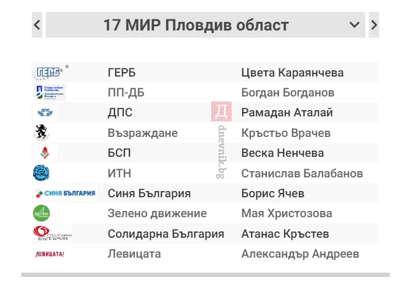This screenshot has height=295, width=416.
Task: Click the horizontal scrollbar below the list
Action: pyautogui.click(x=206, y=275)
